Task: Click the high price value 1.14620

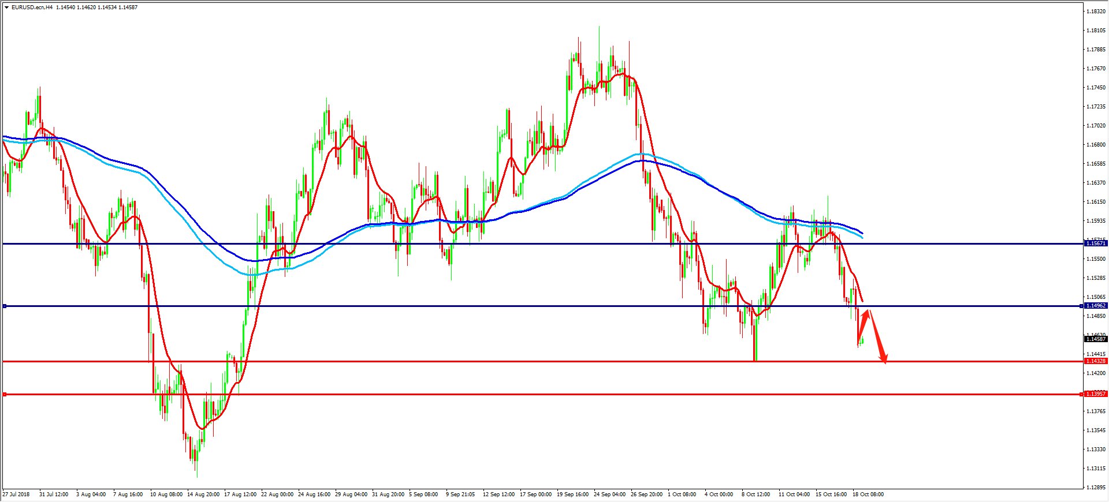Action: click(86, 8)
